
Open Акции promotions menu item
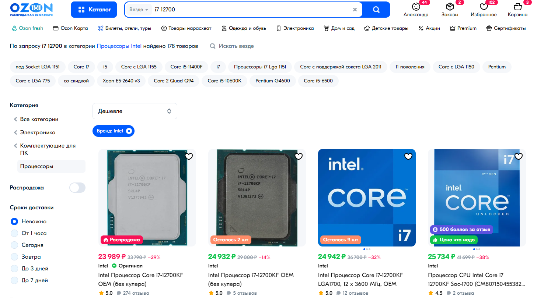429,28
